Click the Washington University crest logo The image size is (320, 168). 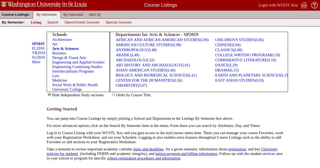tap(4, 4)
